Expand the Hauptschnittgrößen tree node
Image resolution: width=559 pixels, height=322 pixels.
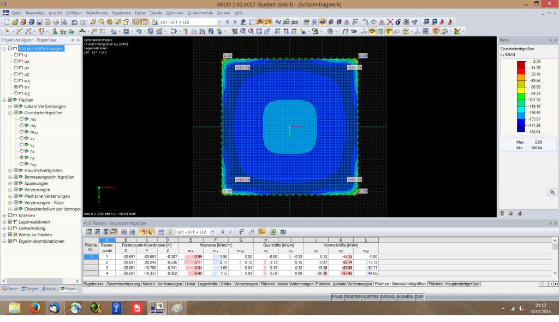10,171
